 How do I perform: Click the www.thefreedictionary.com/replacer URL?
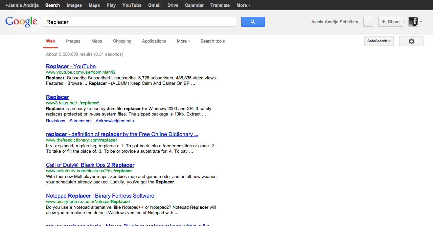82,140
